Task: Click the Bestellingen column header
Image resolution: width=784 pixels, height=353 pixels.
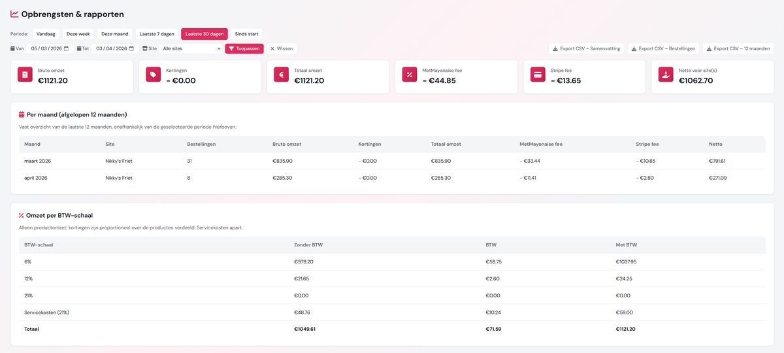Action: tap(201, 144)
